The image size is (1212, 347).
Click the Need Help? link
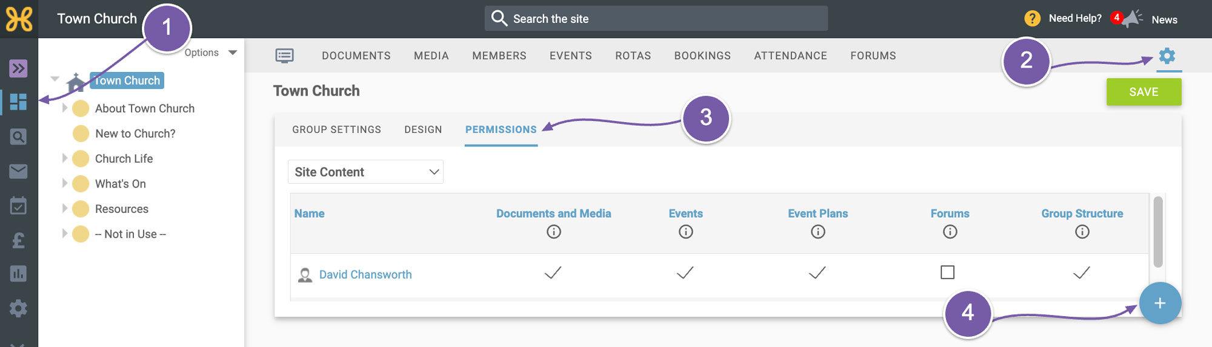[1075, 18]
